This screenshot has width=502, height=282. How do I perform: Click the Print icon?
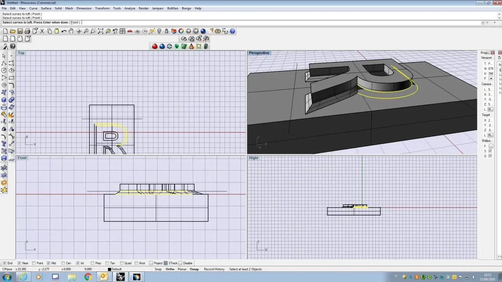click(27, 31)
